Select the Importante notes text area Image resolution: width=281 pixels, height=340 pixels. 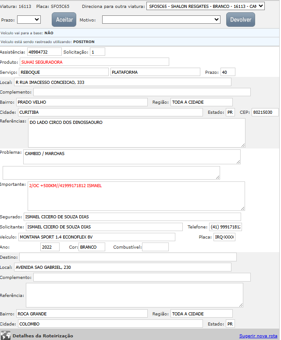tap(136, 196)
